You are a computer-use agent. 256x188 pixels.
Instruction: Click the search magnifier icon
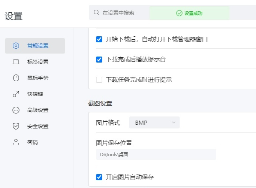point(96,13)
